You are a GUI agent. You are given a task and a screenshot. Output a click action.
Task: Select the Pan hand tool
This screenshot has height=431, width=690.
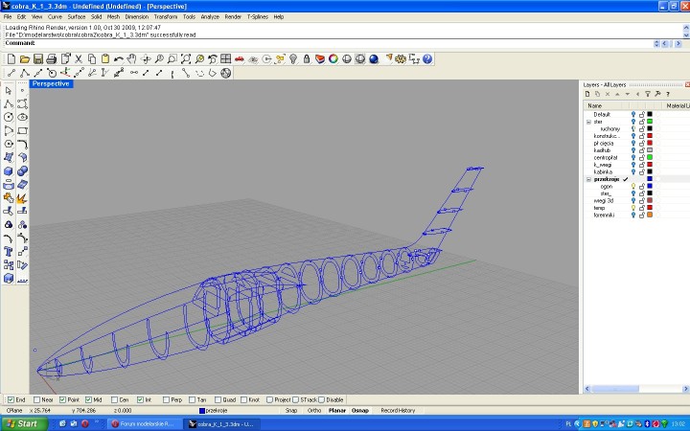(131, 59)
